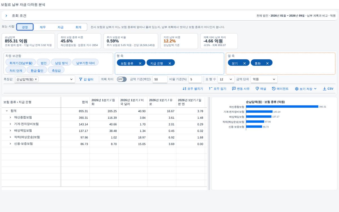Viewport: 339px width, 212px height.
Task: Click the 금액 기준(백만) input field
Action: [160, 79]
